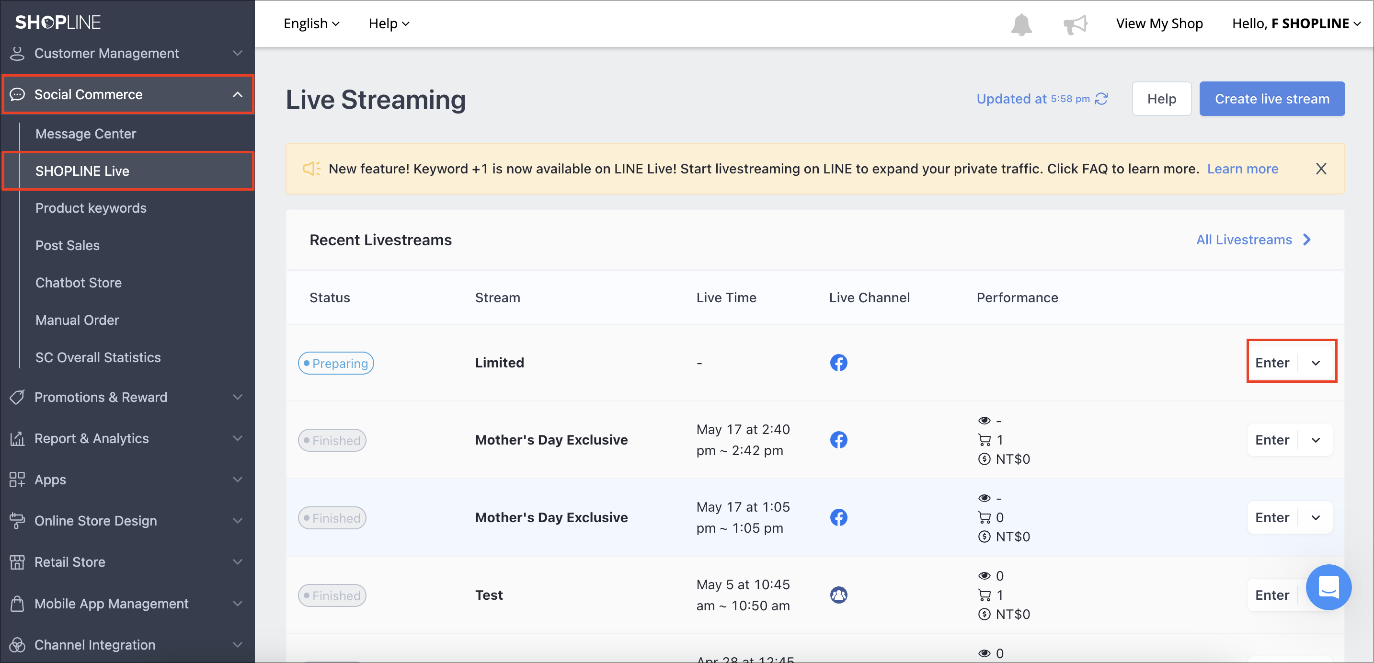
Task: Click Facebook icon for May 17 1:05 stream
Action: coord(838,517)
